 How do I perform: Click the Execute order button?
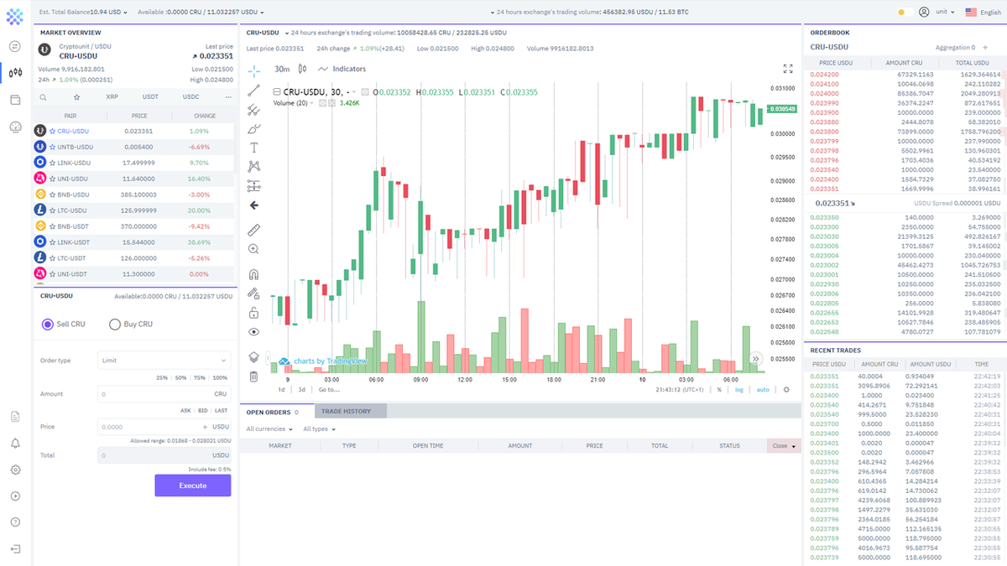[x=192, y=485]
